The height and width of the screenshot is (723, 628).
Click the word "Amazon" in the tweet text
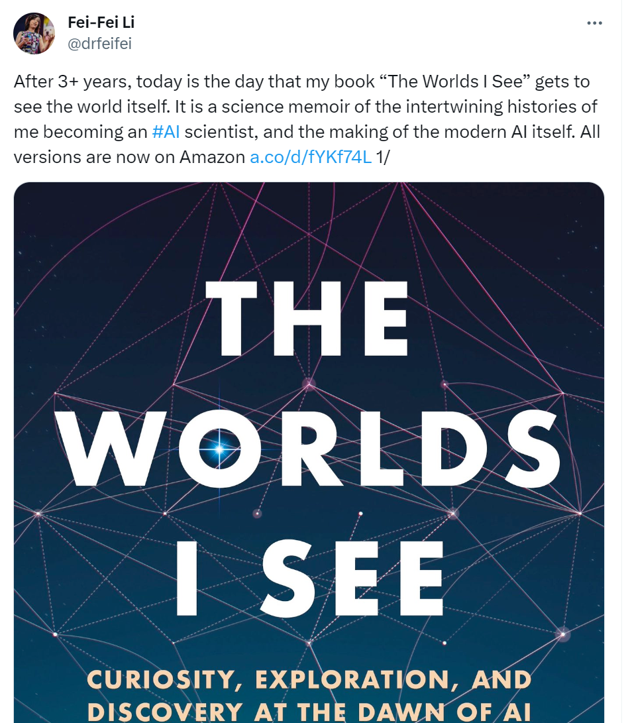tap(213, 156)
